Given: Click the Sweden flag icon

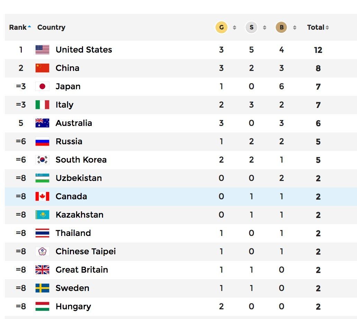Looking at the screenshot, I should point(42,288).
